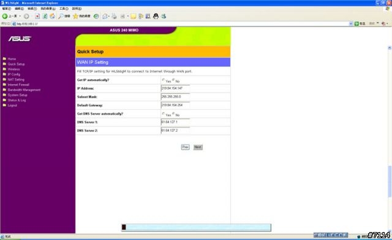Open IP Config in the sidebar
Image resolution: width=392 pixels, height=240 pixels.
tap(13, 74)
